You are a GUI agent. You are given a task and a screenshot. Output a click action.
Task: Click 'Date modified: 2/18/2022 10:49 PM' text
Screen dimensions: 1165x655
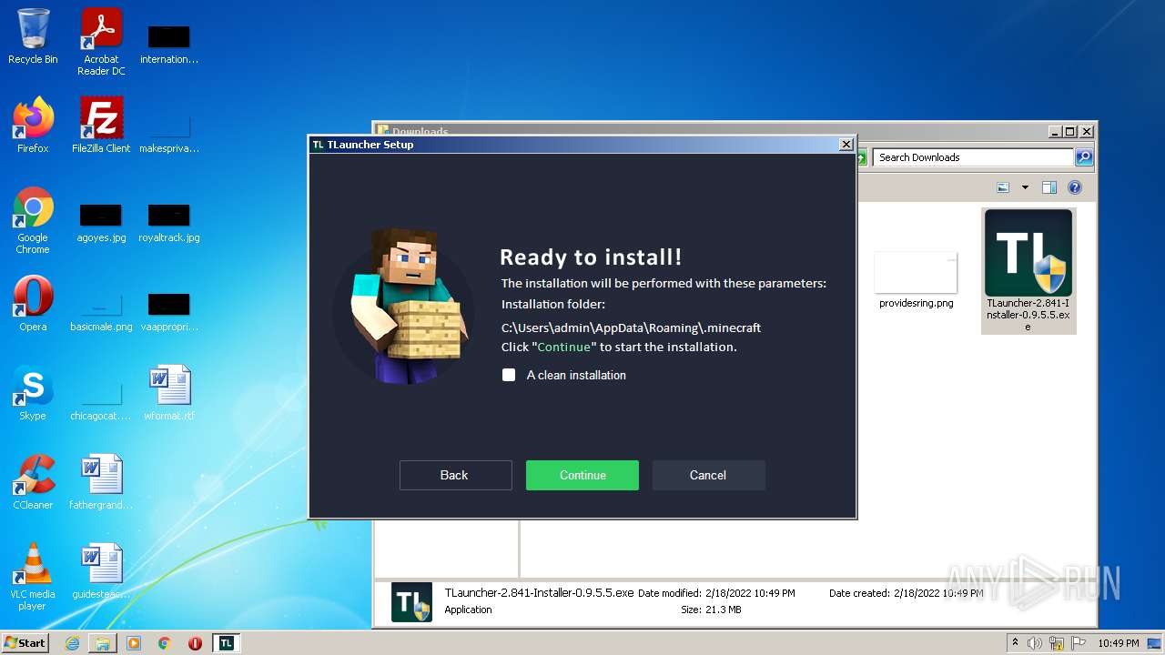pos(716,593)
